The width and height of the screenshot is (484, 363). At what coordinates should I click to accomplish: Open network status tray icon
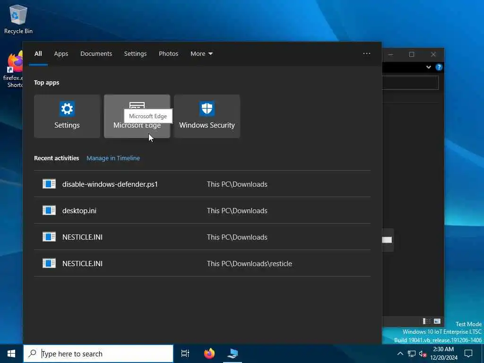point(412,354)
